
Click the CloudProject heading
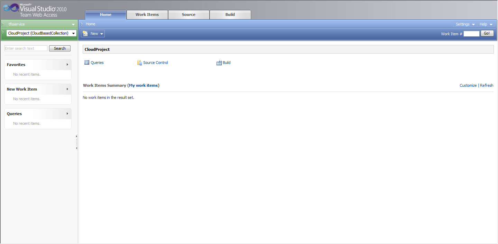point(97,49)
